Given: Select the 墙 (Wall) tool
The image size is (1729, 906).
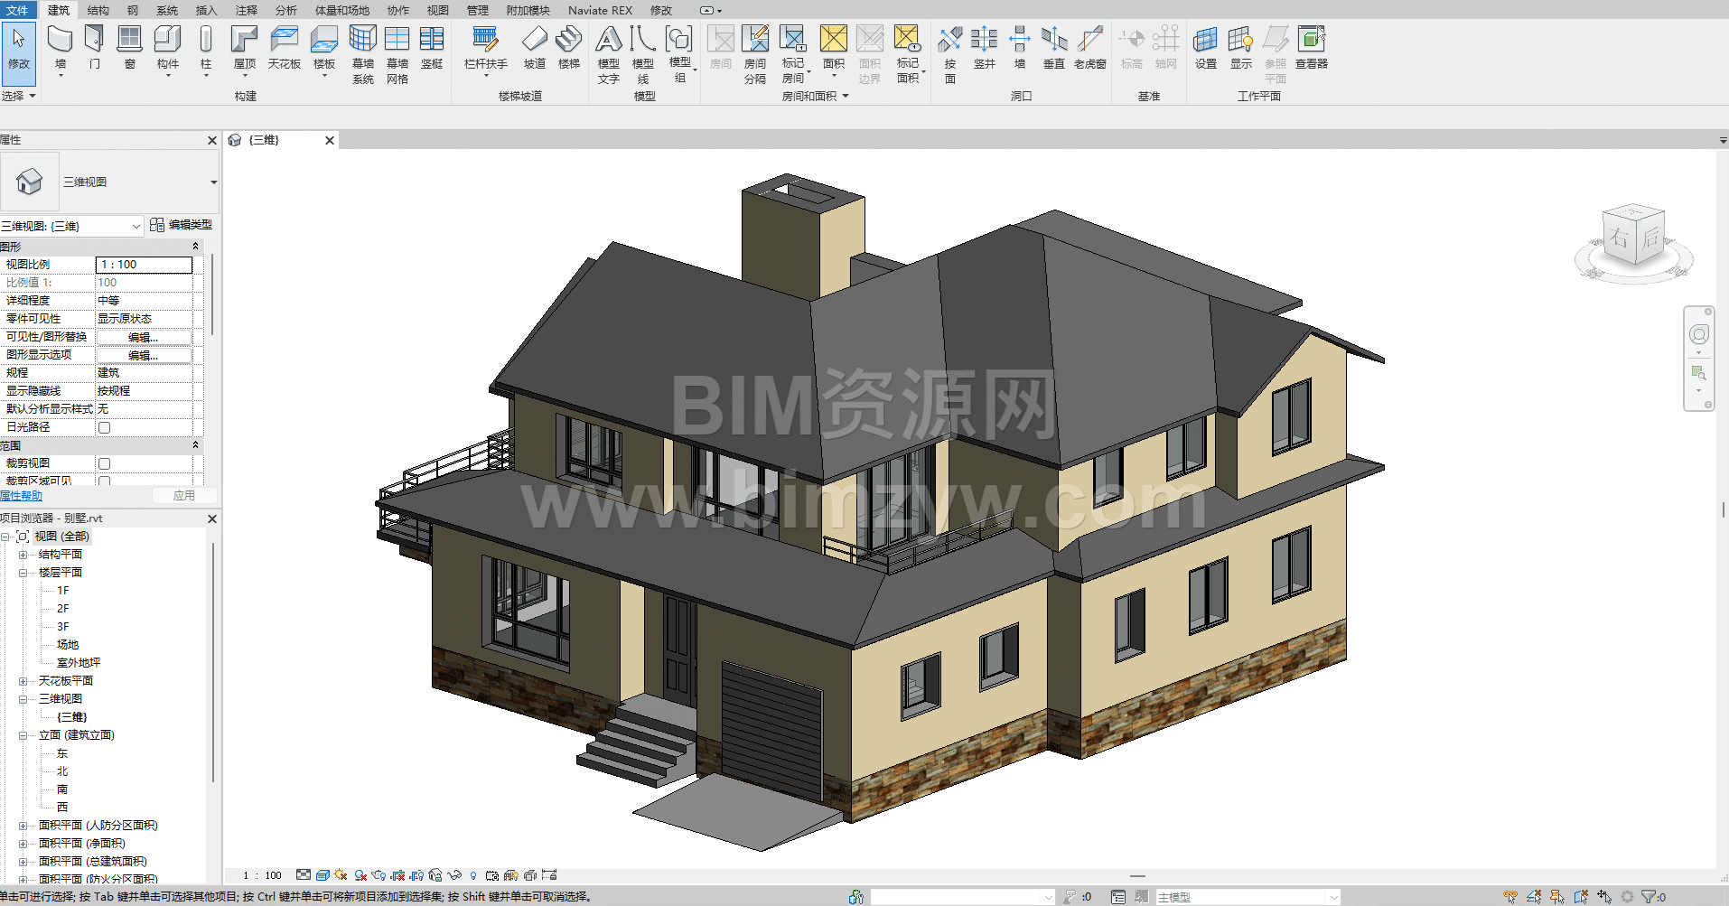Looking at the screenshot, I should tap(61, 41).
